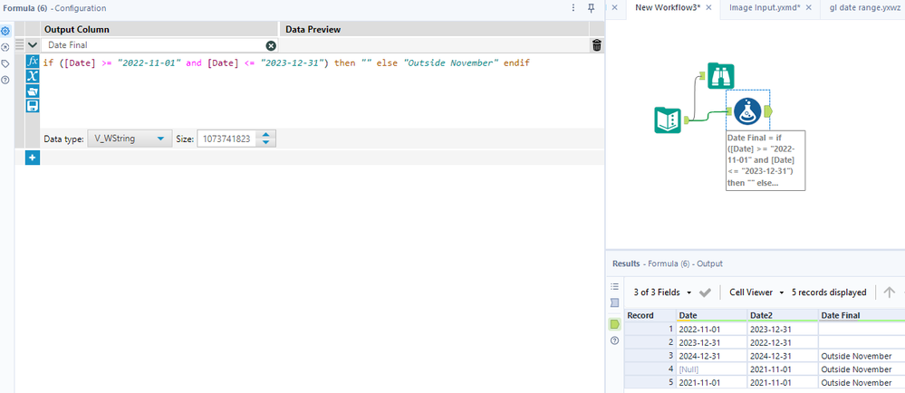
Task: Add a new expression with plus button
Action: click(33, 157)
